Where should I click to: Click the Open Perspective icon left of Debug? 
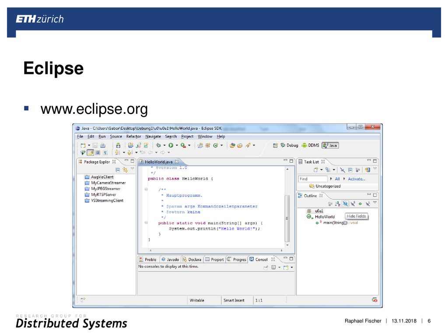click(275, 145)
